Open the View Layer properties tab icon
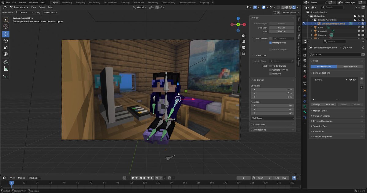 305,66
